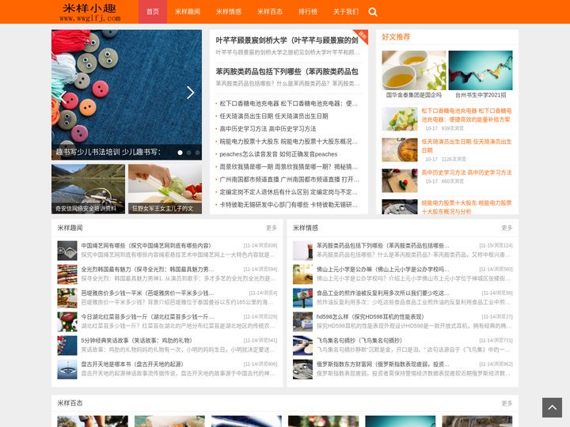Screen dimensions: 570x427
Task: Click salad thumbnail beside 松下口香糖 recommendation
Action: click(400, 119)
